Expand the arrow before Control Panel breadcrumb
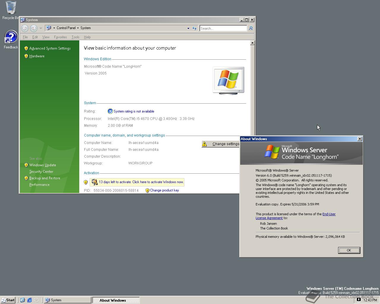 point(54,28)
